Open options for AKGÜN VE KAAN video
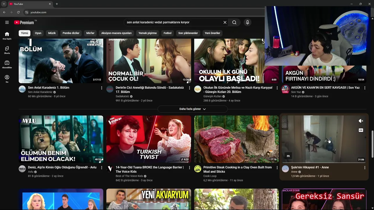Image resolution: width=374 pixels, height=210 pixels. 365,88
